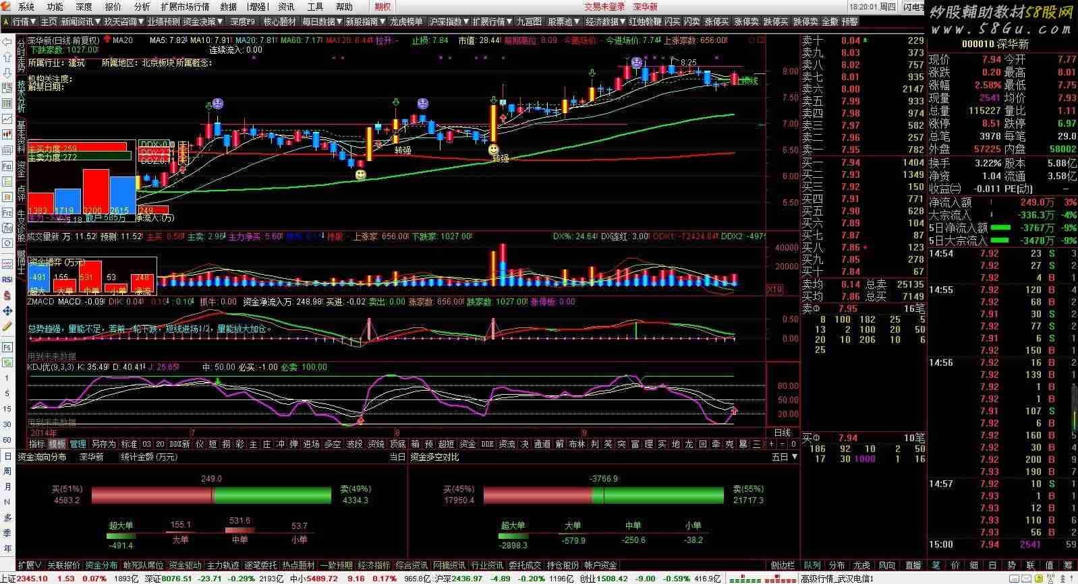Select the 月 period in left sidebar
Screen dimensions: 1078x584
tap(7, 487)
